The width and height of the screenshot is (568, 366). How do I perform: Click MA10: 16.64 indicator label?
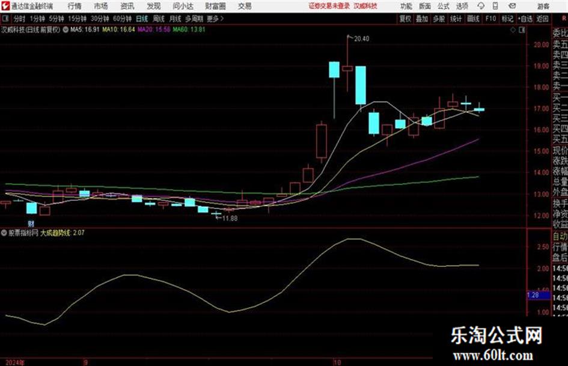coord(118,29)
